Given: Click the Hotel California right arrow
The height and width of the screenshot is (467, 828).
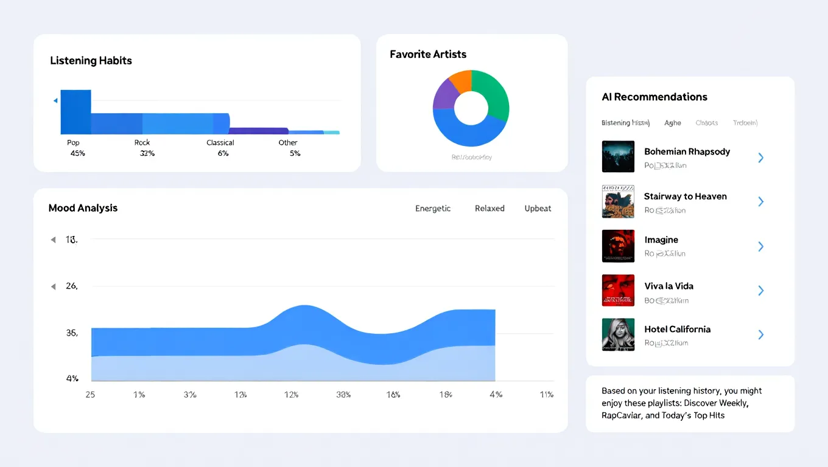Looking at the screenshot, I should point(760,334).
